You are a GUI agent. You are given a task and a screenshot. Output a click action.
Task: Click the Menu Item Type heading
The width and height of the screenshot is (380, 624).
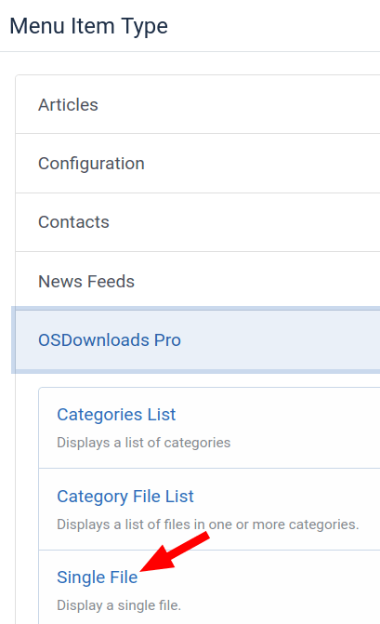click(x=88, y=26)
